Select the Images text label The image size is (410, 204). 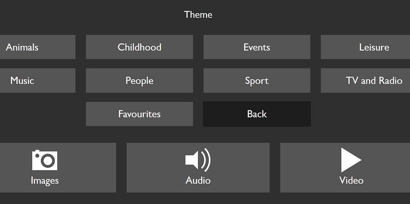coord(45,180)
